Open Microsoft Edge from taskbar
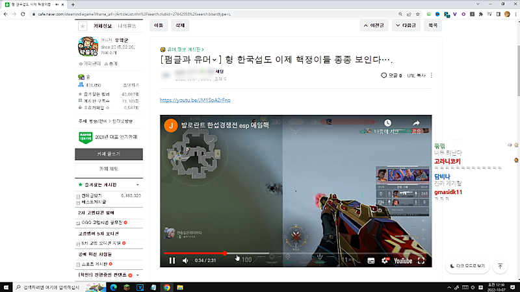 pos(113,287)
